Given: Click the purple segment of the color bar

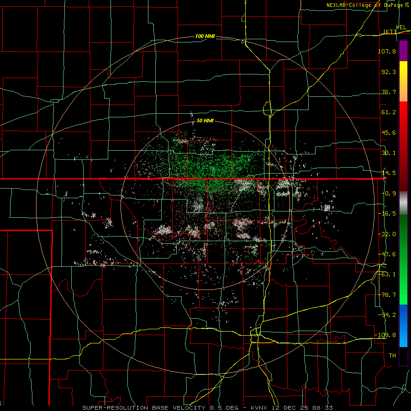Looking at the screenshot, I should coord(403,51).
